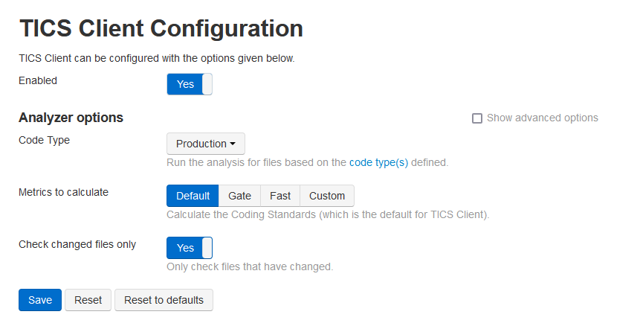Viewport: 640px width, 329px height.
Task: Click the Check changed files only label
Action: click(77, 244)
